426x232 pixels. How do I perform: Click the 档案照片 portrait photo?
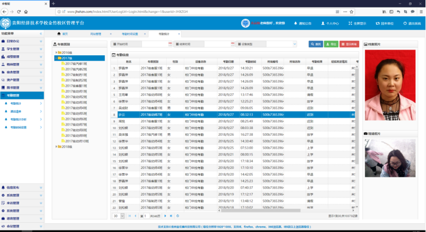(390, 85)
